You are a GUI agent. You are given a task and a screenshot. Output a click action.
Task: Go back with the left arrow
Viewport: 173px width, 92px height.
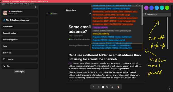[94, 87]
